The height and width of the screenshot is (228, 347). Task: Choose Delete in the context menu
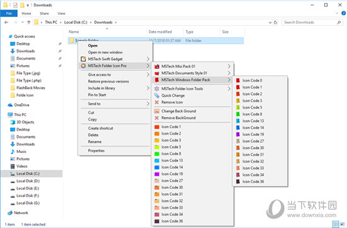(93, 135)
